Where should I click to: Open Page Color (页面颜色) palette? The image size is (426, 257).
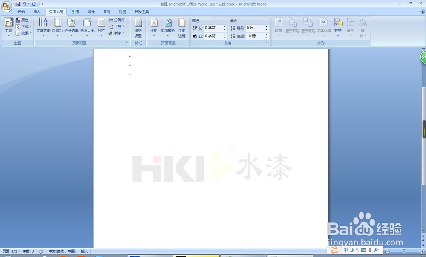tap(168, 27)
